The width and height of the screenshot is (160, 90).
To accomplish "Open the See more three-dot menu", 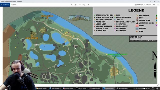I will (x=158, y=4).
